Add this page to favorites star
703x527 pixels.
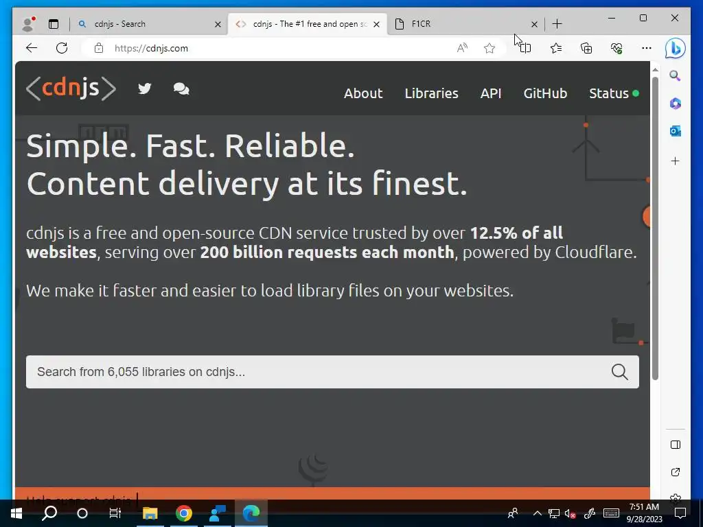[489, 48]
